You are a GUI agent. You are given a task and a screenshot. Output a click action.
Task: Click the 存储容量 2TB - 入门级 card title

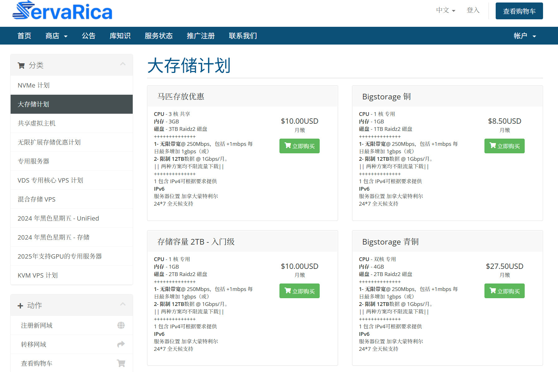tap(196, 242)
